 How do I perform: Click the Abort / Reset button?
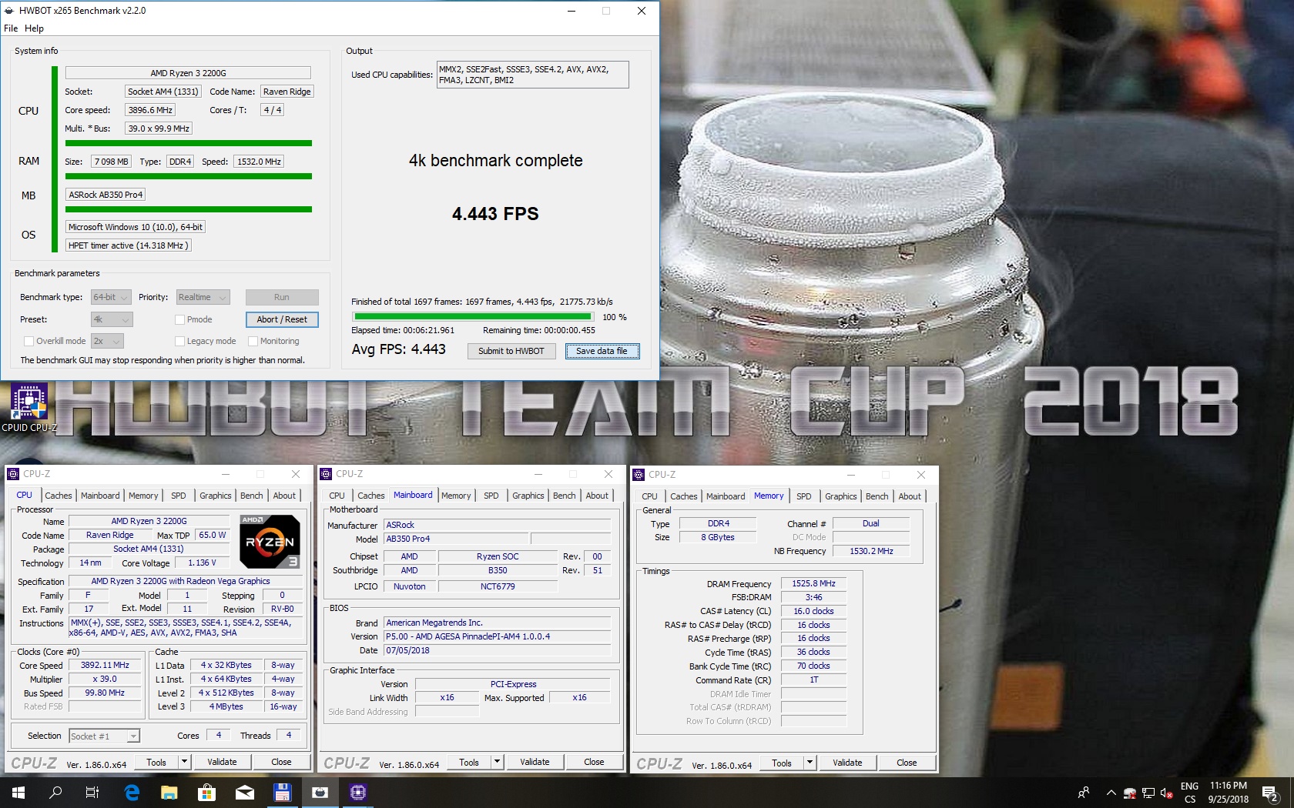click(x=282, y=319)
